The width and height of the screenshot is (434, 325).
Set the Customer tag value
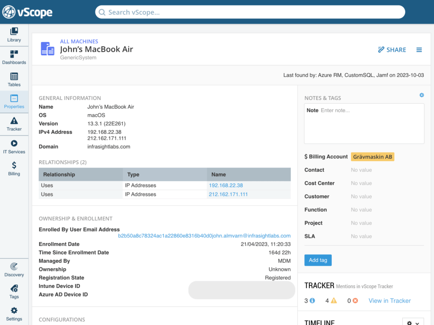tap(361, 196)
